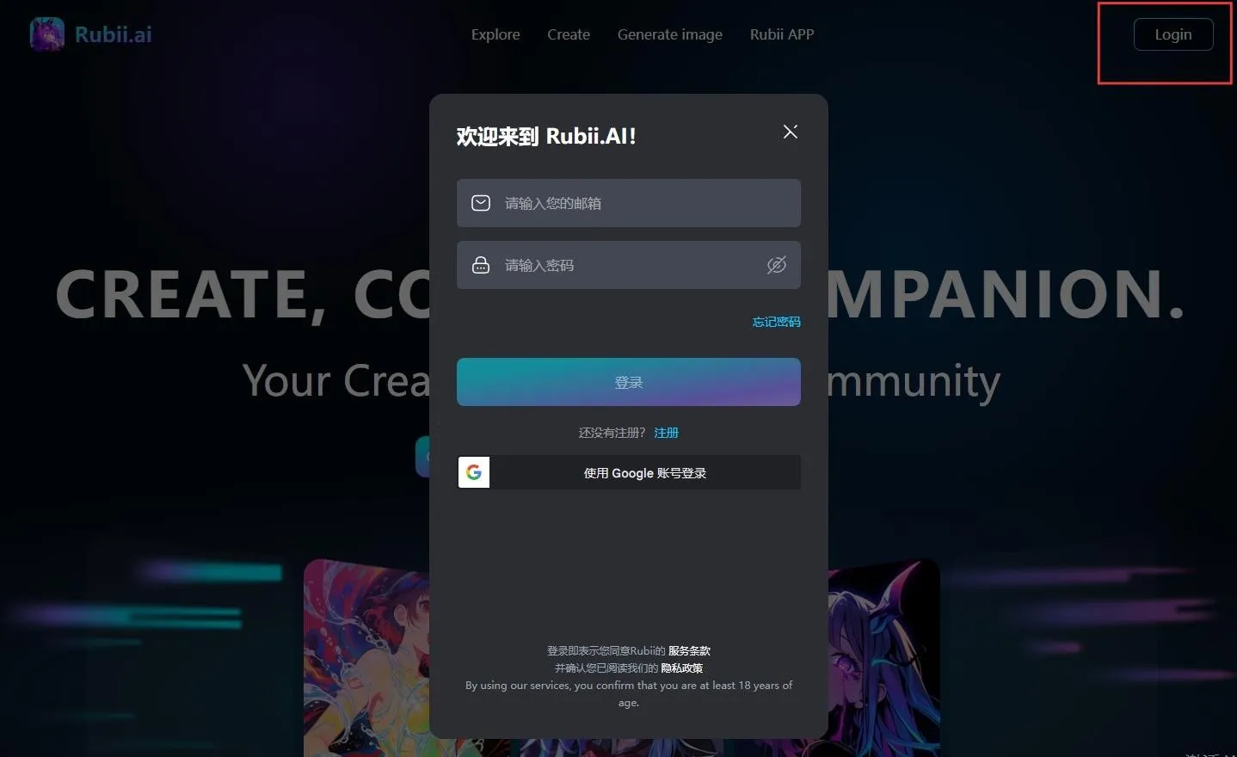Click the Rubii.ai logo icon

tap(47, 34)
